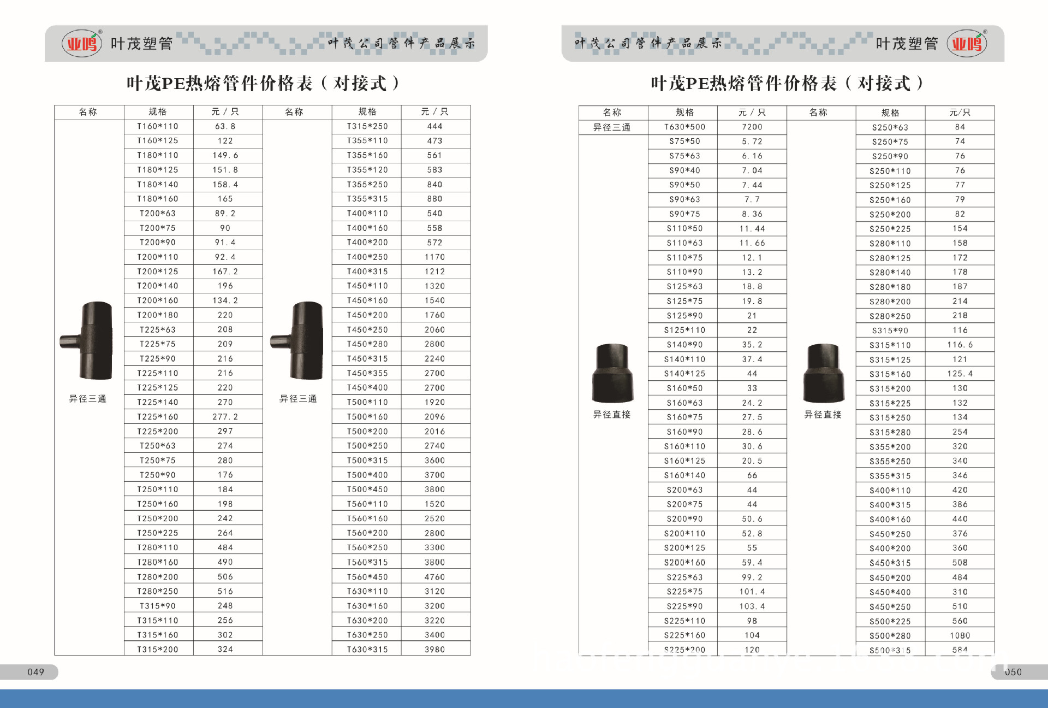Click the 亚鸣 logo on page 049 header

(82, 43)
